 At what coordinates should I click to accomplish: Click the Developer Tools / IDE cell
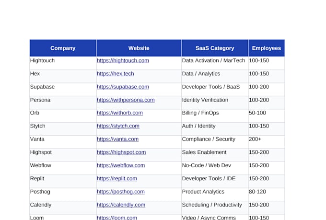click(x=215, y=181)
